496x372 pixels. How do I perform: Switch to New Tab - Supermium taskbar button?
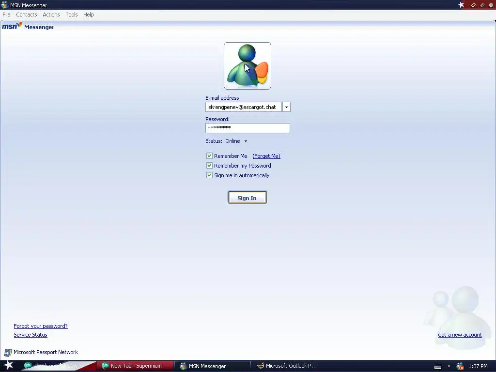pos(136,366)
